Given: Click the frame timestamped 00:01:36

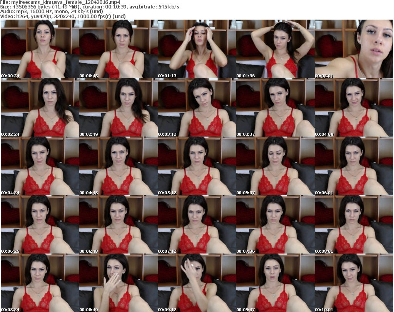Looking at the screenshot, I should (275, 49).
